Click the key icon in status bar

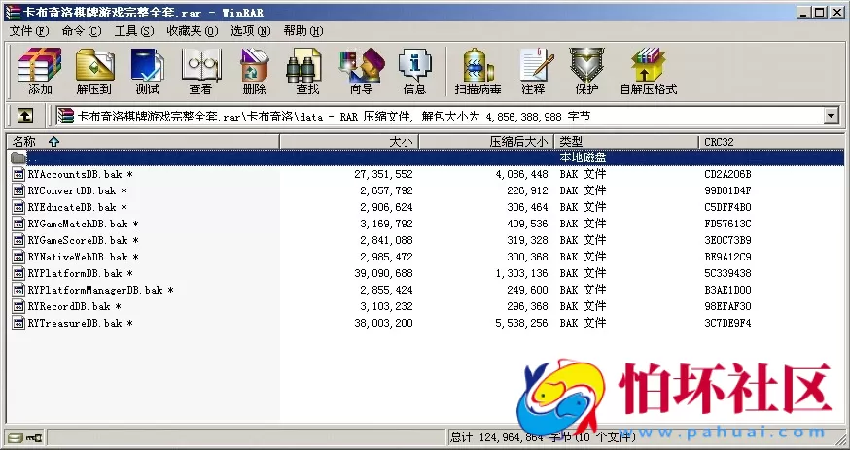coord(34,436)
